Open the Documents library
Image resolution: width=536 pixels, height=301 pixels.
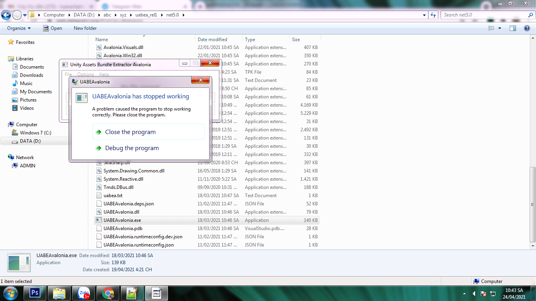click(32, 67)
